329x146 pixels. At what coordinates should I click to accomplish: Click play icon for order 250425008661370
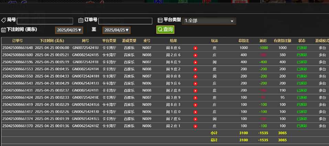(x=195, y=126)
